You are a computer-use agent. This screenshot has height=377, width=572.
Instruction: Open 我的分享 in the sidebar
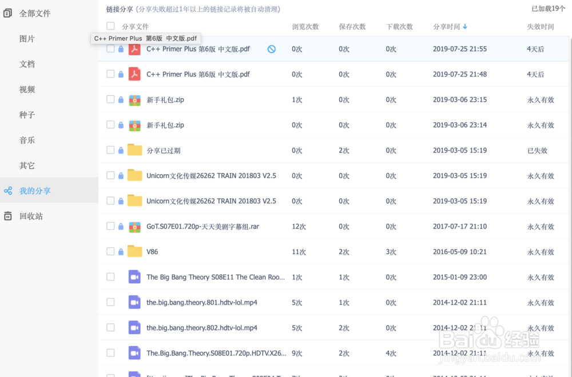(x=35, y=191)
